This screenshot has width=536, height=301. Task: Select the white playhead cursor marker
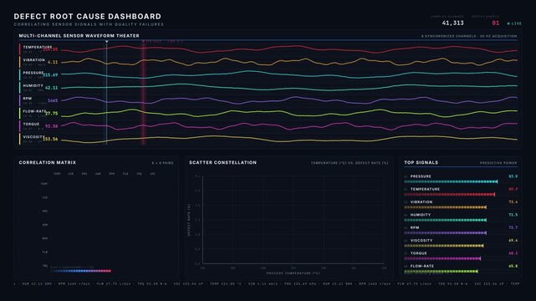coord(107,92)
